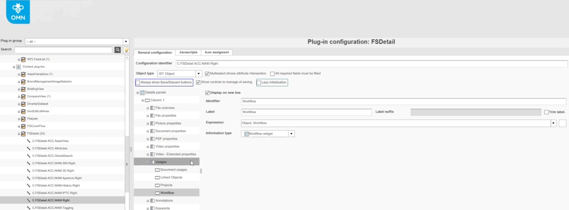The image size is (569, 210).
Task: Toggle the Lazy initialization checkbox
Action: pos(259,83)
